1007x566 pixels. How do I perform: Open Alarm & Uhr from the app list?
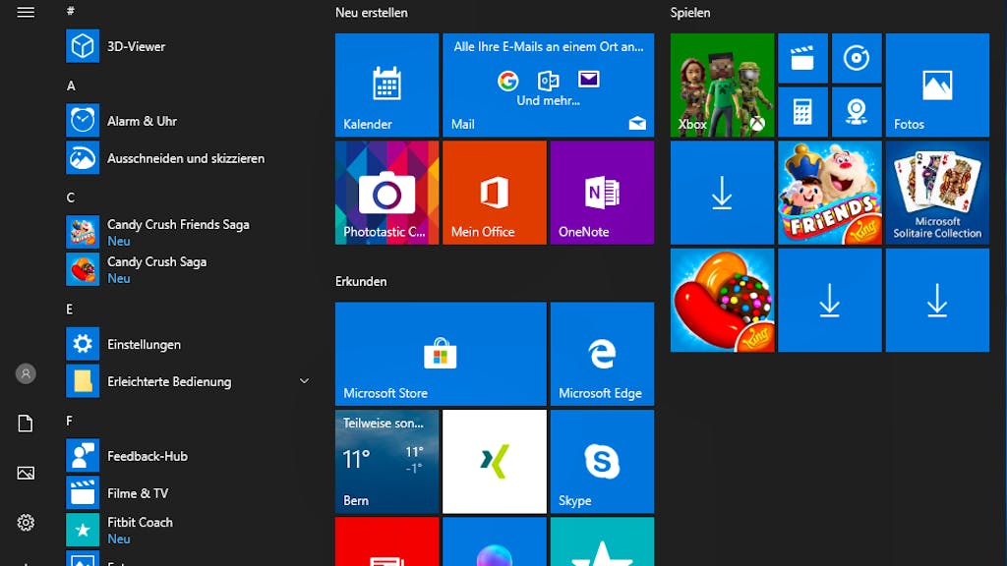click(x=188, y=121)
